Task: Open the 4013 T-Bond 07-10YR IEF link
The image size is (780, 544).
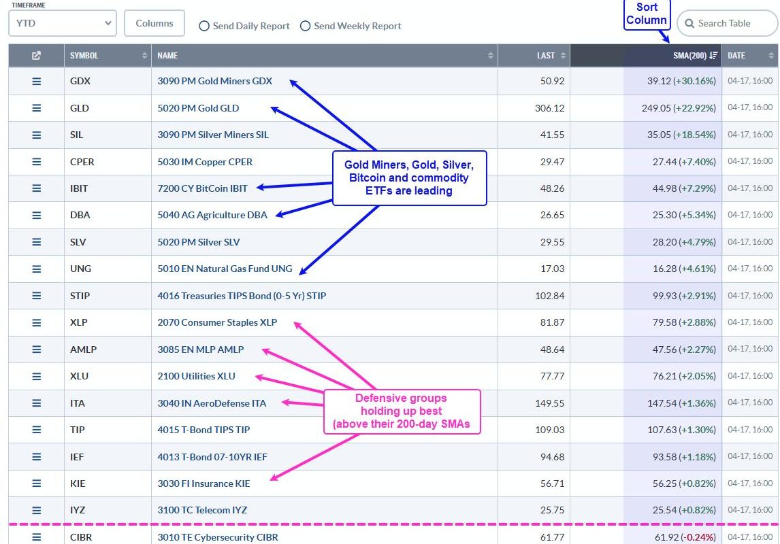Action: pyautogui.click(x=212, y=456)
